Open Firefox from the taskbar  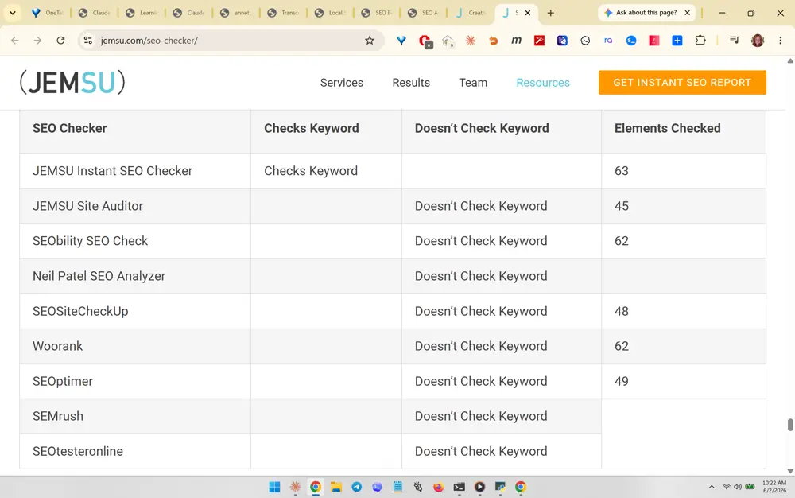[x=439, y=488]
